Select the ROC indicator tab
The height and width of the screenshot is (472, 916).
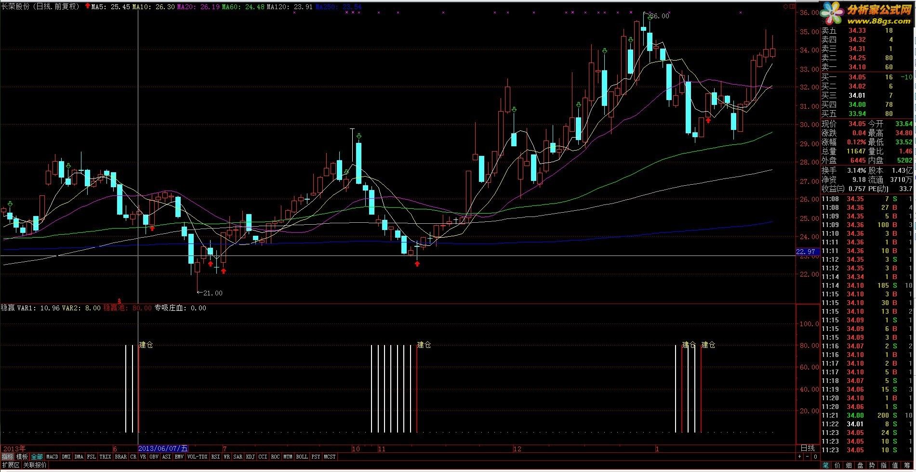pos(276,457)
